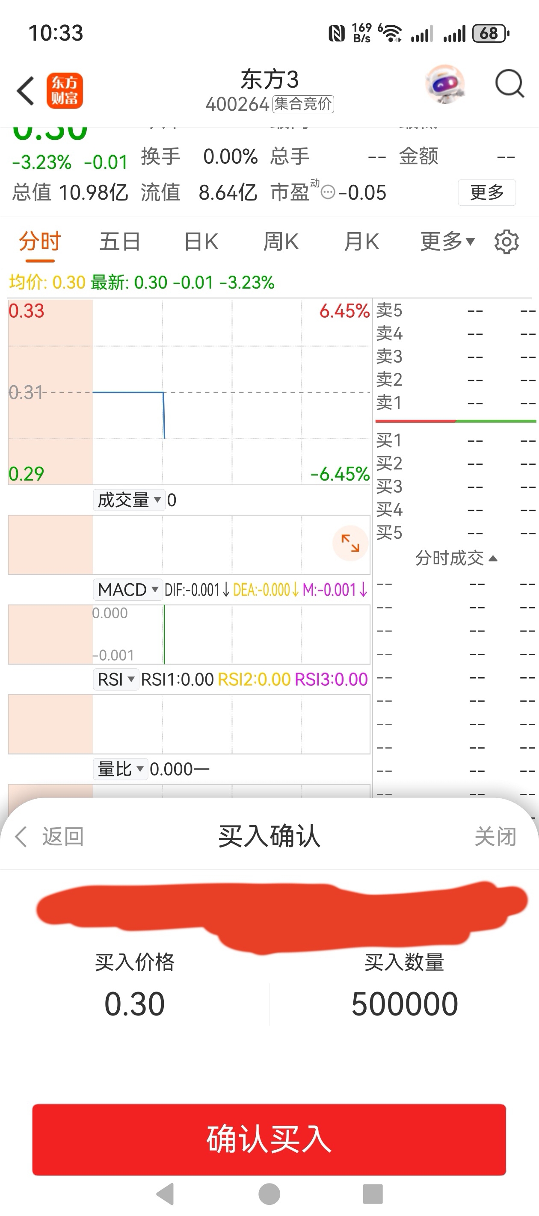Viewport: 539px width, 1216px height.
Task: Switch to the 五日 chart tab
Action: click(120, 242)
